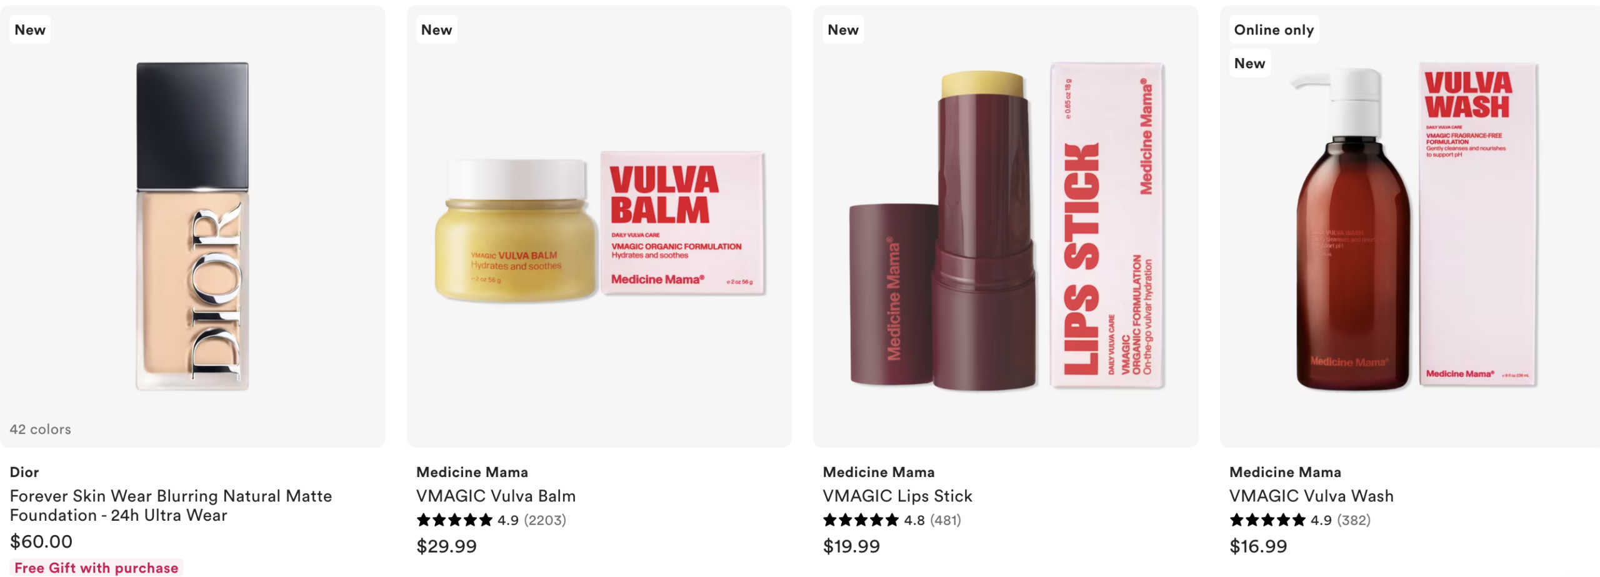Open Forever Skin Wear Blurring Foundation link

coord(171,506)
